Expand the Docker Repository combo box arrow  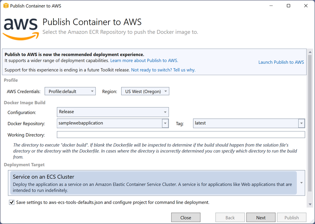[165, 123]
